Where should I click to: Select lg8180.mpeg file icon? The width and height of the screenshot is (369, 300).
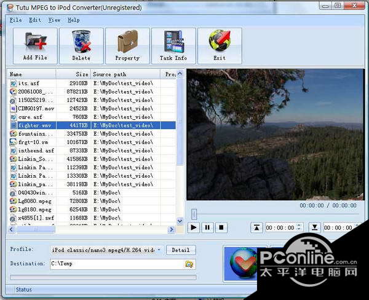(x=14, y=210)
